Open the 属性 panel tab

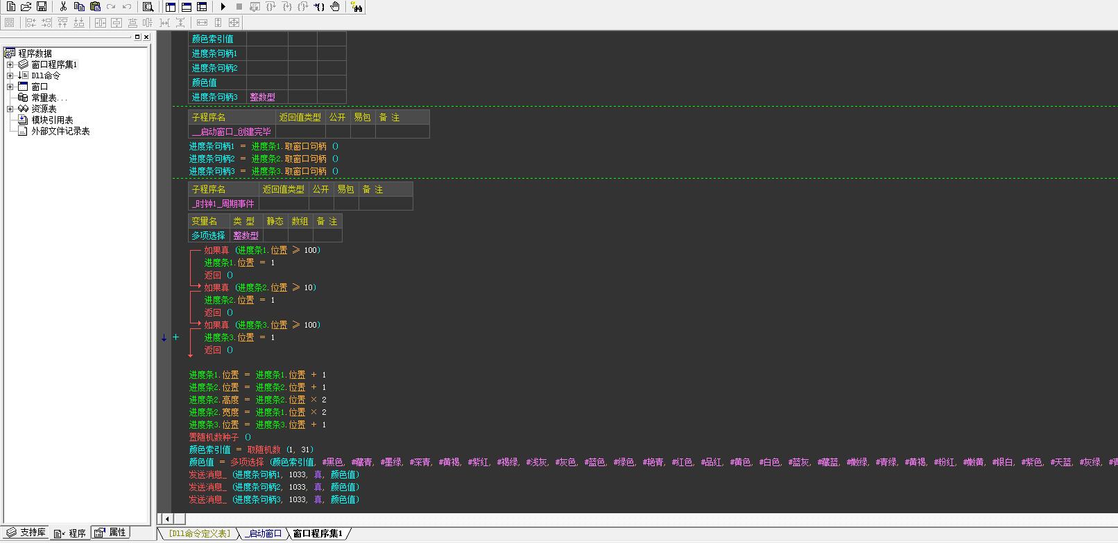point(111,533)
